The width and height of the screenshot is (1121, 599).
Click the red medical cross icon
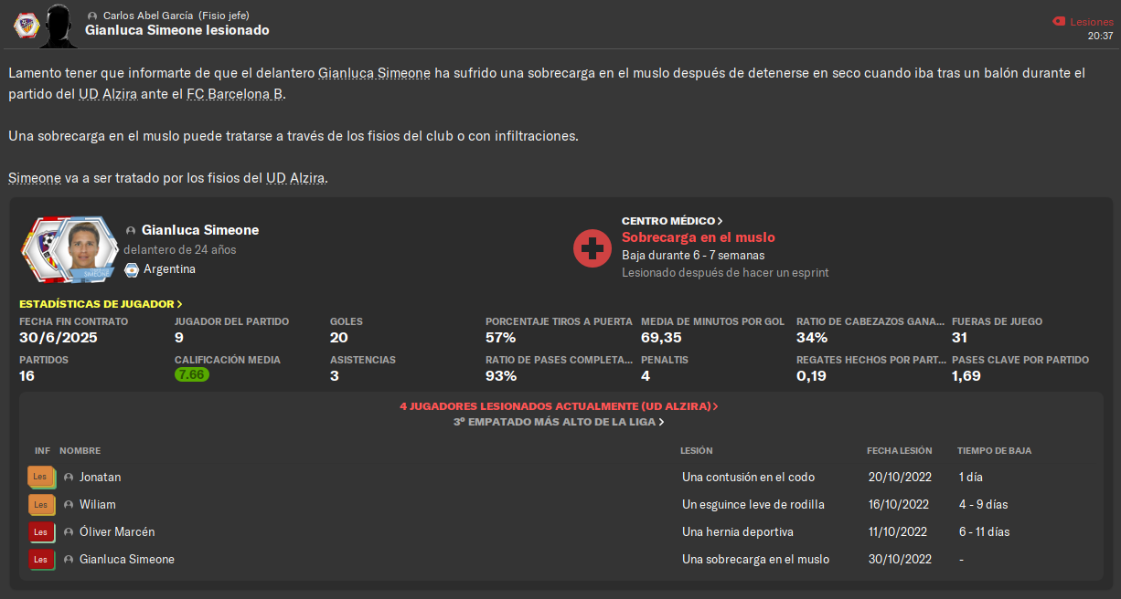592,247
